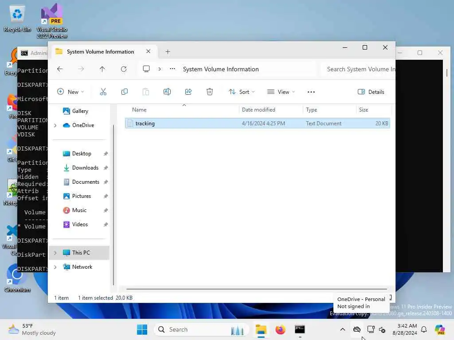The height and width of the screenshot is (340, 454).
Task: Expand the OneDrive tree node
Action: [55, 125]
